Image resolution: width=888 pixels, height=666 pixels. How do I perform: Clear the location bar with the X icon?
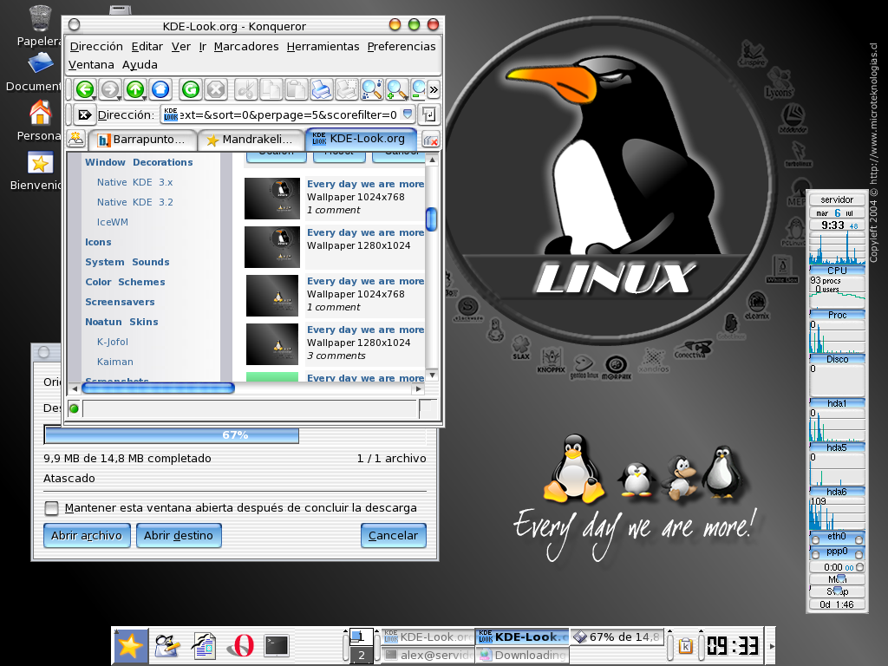(84, 115)
